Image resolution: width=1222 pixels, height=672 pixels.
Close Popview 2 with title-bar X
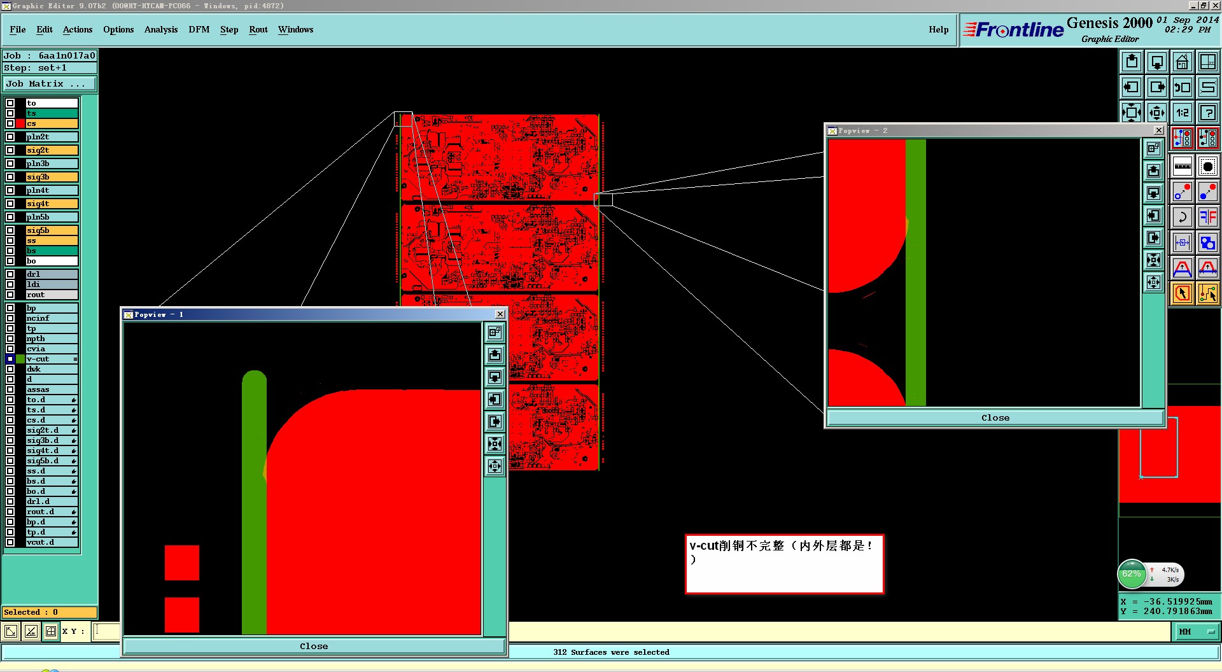pyautogui.click(x=1159, y=130)
